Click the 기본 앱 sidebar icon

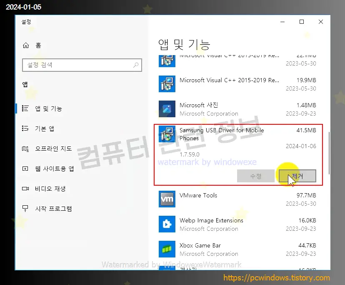(x=25, y=129)
